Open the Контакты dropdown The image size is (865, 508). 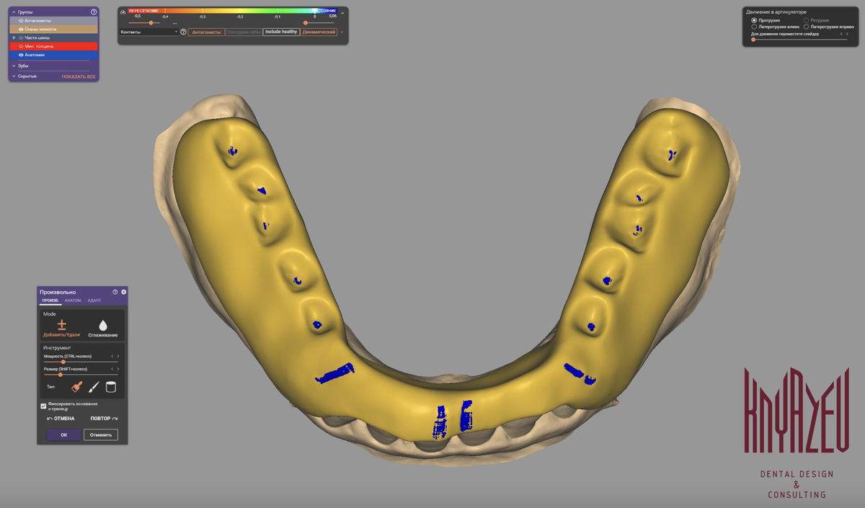coord(148,32)
